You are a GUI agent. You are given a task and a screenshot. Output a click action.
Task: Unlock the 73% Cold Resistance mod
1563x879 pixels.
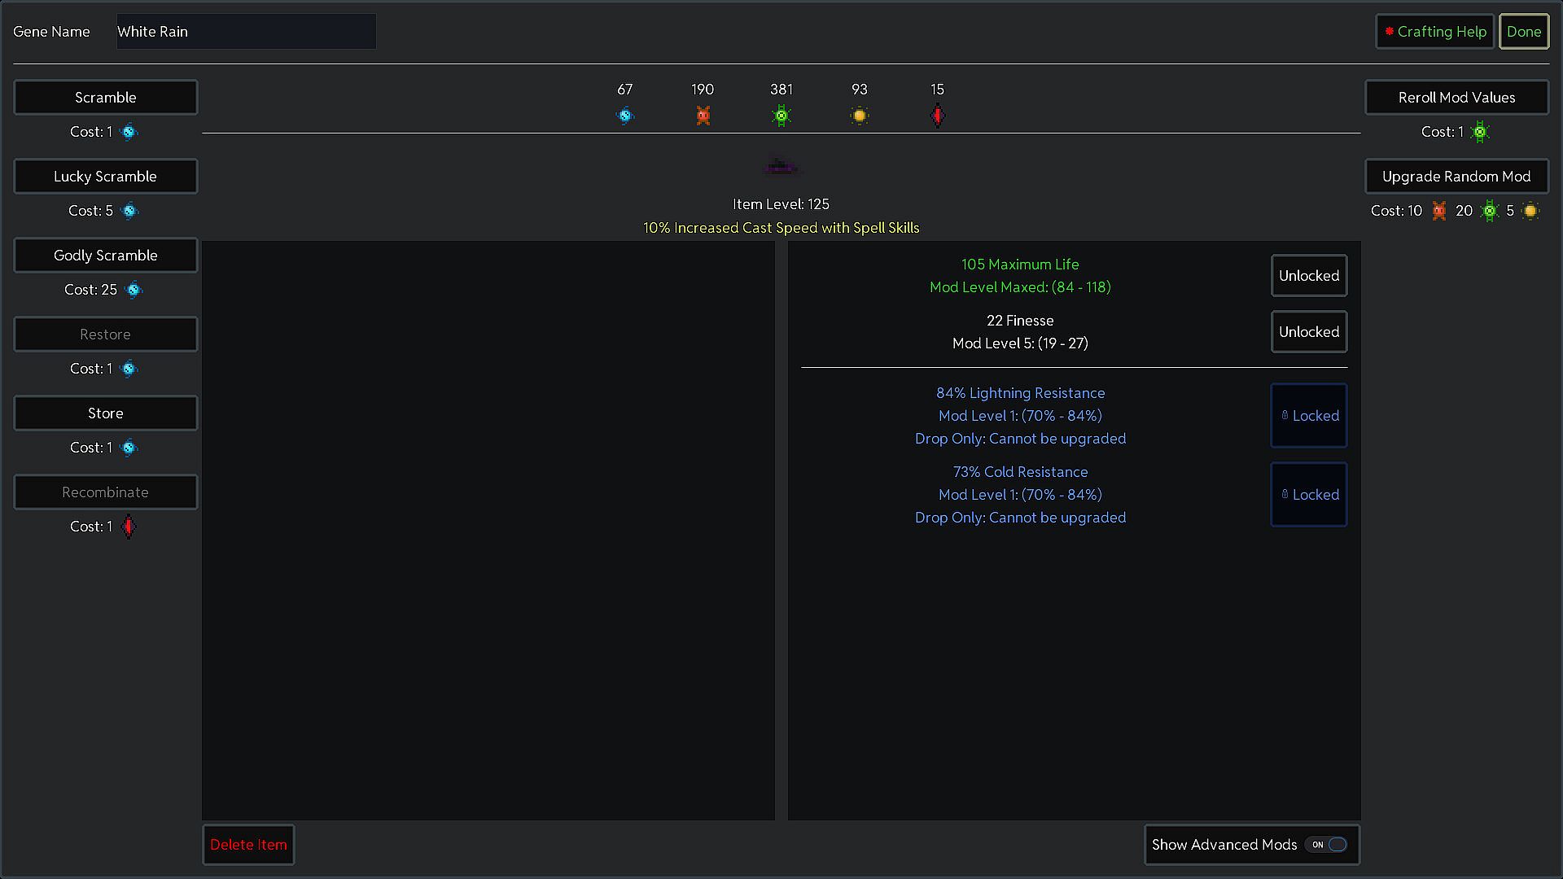(x=1308, y=495)
